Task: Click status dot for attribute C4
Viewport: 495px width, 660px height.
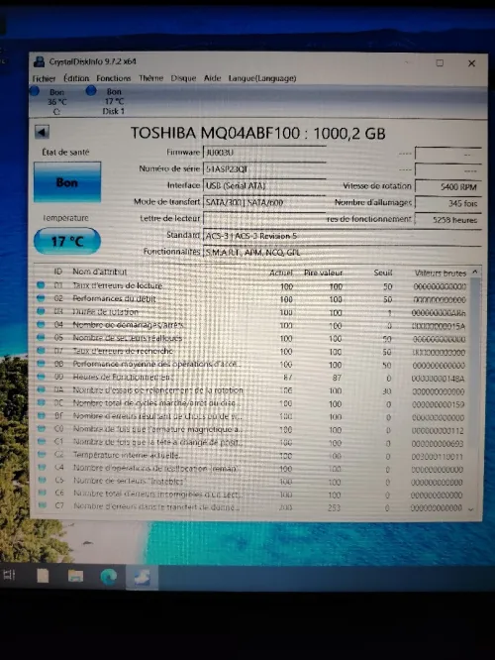Action: (x=42, y=467)
